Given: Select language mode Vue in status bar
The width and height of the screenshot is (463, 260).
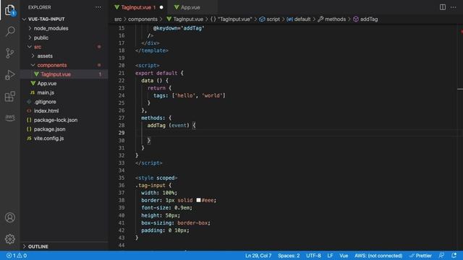Looking at the screenshot, I should pyautogui.click(x=344, y=256).
